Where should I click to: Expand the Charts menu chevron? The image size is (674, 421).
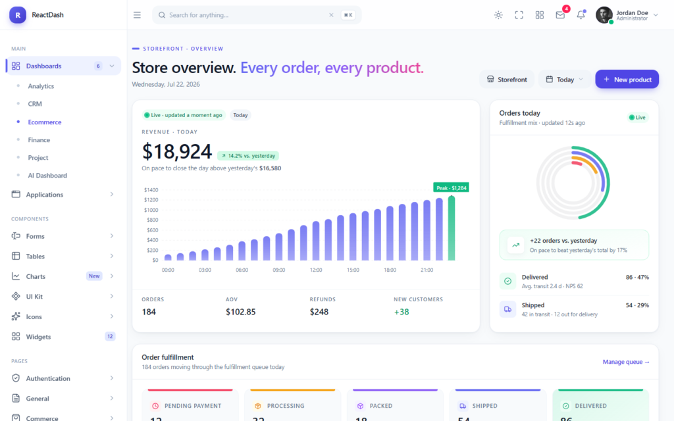pyautogui.click(x=112, y=276)
